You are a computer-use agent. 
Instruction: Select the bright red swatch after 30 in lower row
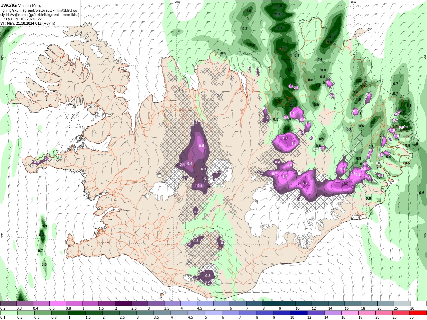pos(418,313)
